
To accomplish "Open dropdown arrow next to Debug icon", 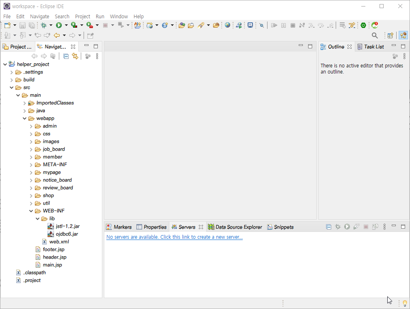I will click(51, 26).
